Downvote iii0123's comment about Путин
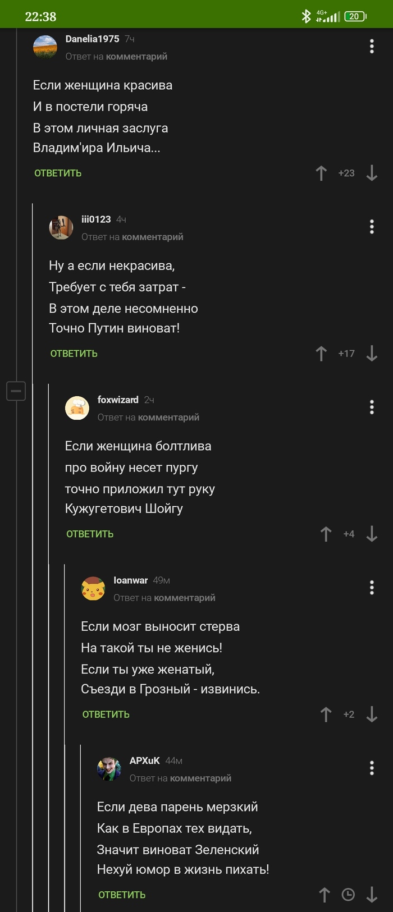Viewport: 393px width, 912px height. point(372,354)
